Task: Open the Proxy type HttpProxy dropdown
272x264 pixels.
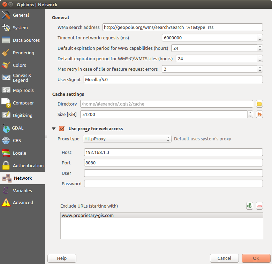Action: [127, 139]
